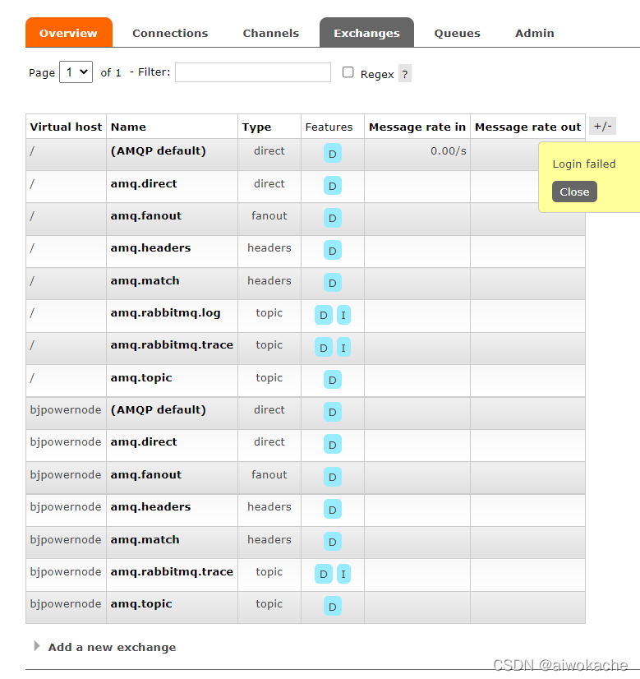Open amq.fanout exchange in / vhost
Image resolution: width=640 pixels, height=679 pixels.
(146, 215)
